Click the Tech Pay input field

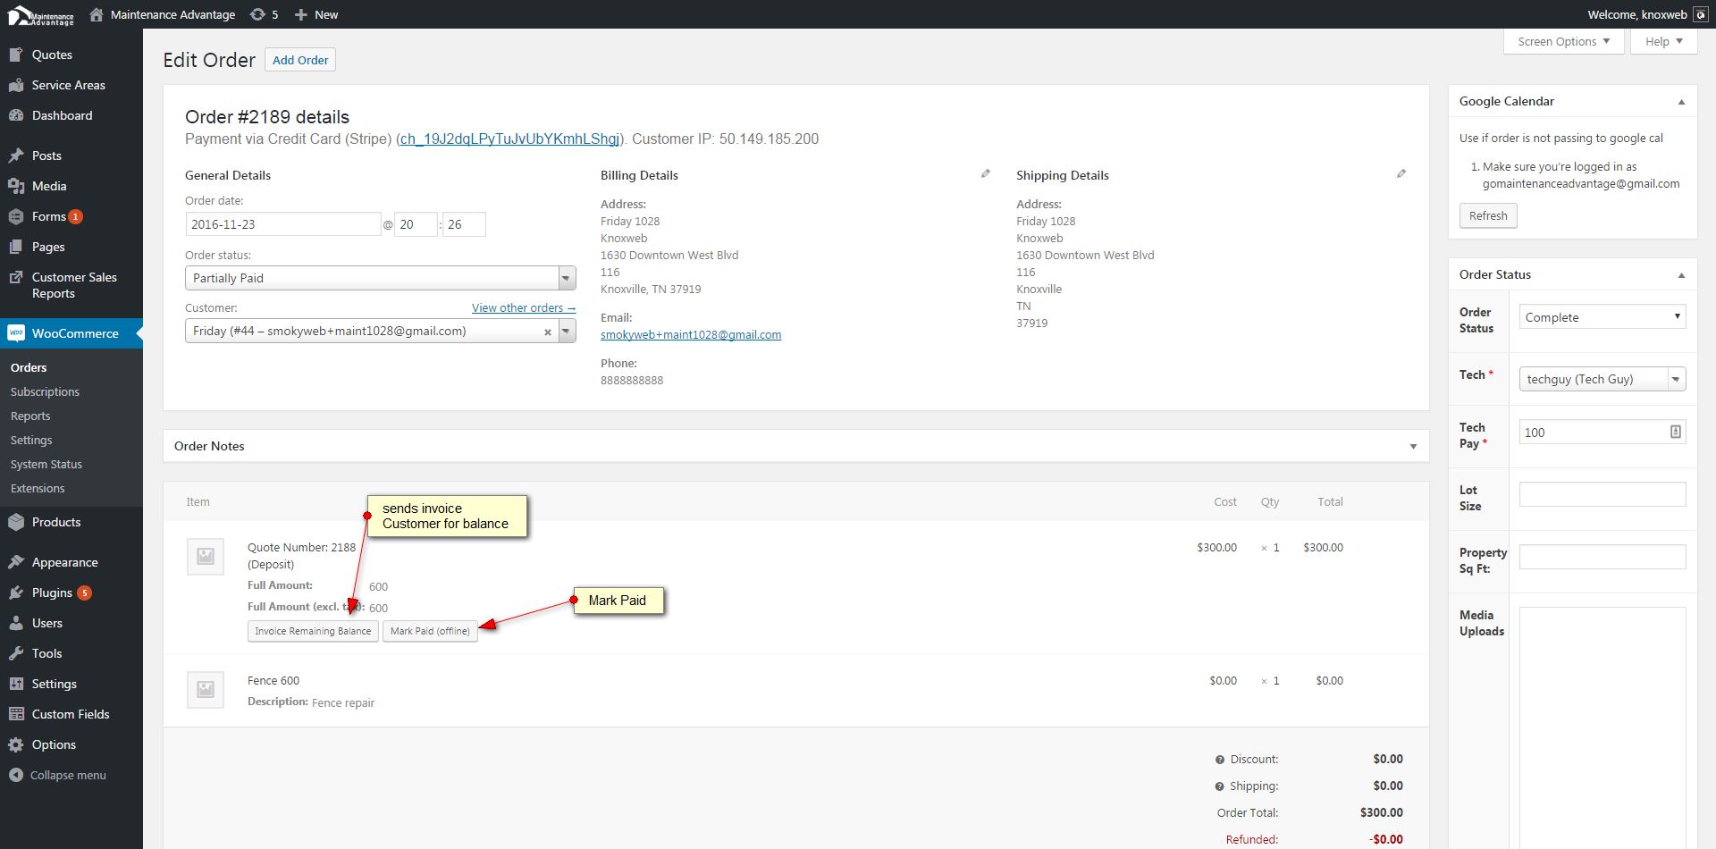[x=1602, y=433]
